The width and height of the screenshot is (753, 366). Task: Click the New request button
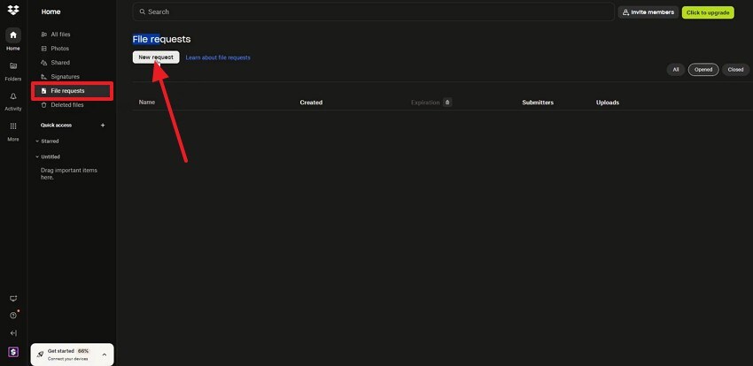[x=156, y=57]
